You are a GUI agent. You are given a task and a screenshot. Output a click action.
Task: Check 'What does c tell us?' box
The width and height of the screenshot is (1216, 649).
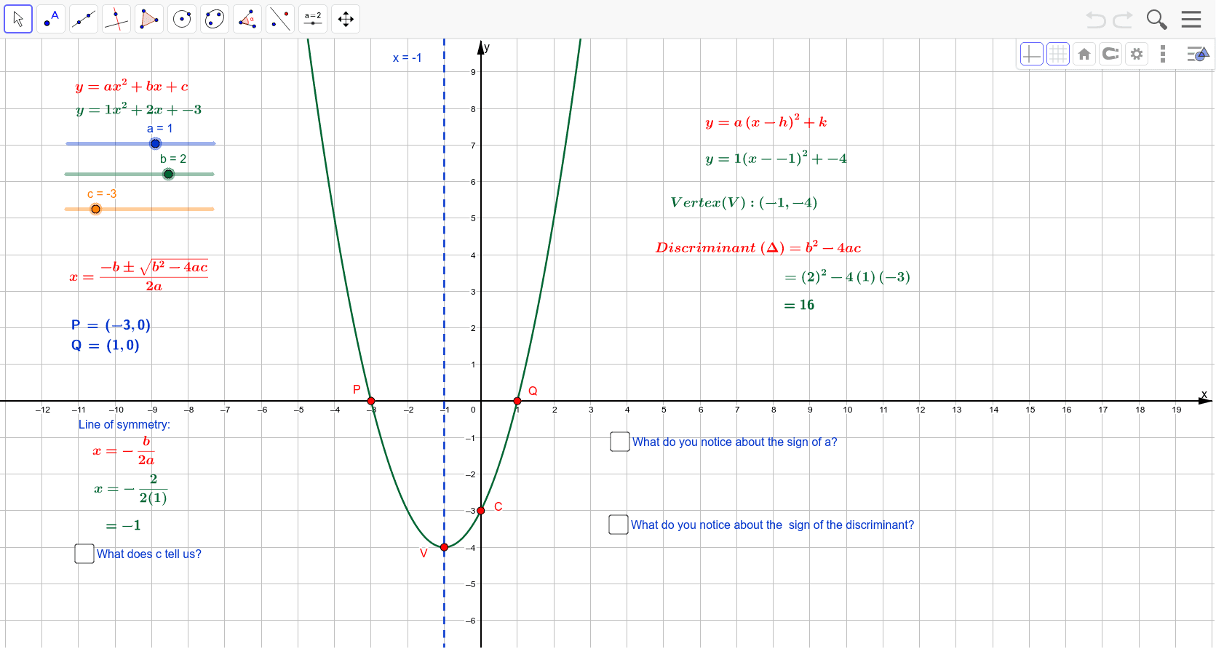tap(84, 554)
